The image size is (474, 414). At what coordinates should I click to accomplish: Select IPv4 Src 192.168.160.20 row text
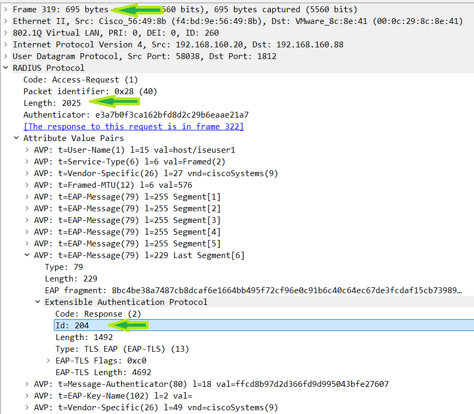point(178,45)
